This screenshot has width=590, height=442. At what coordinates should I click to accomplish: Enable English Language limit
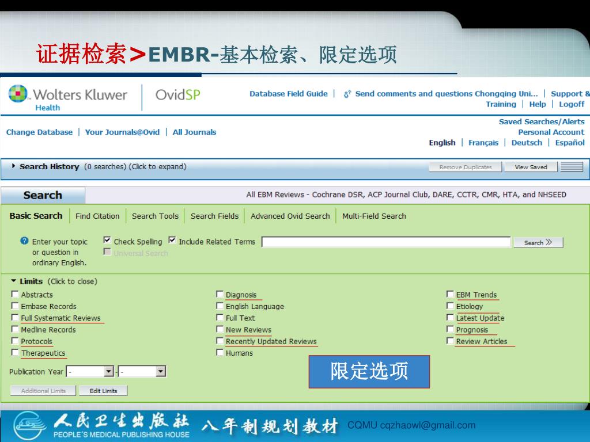tap(220, 306)
